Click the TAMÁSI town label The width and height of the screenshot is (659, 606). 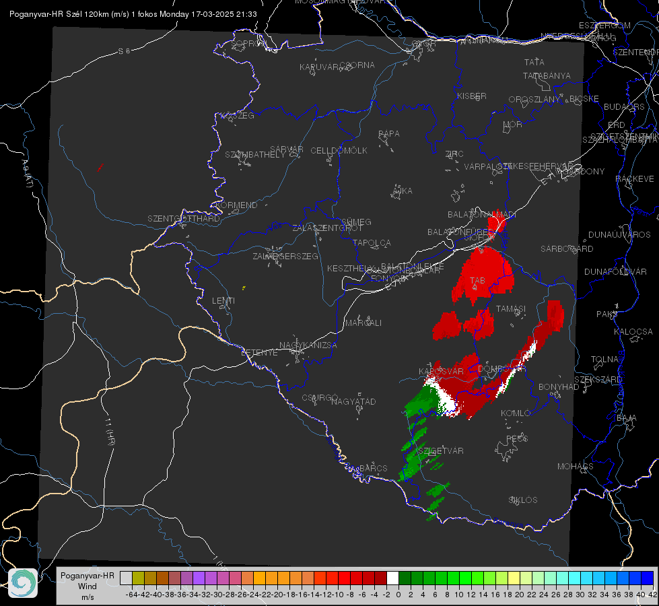coord(511,309)
